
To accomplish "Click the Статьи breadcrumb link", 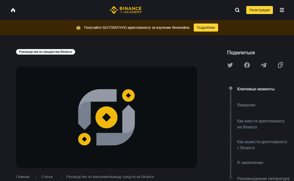I will click(x=47, y=177).
